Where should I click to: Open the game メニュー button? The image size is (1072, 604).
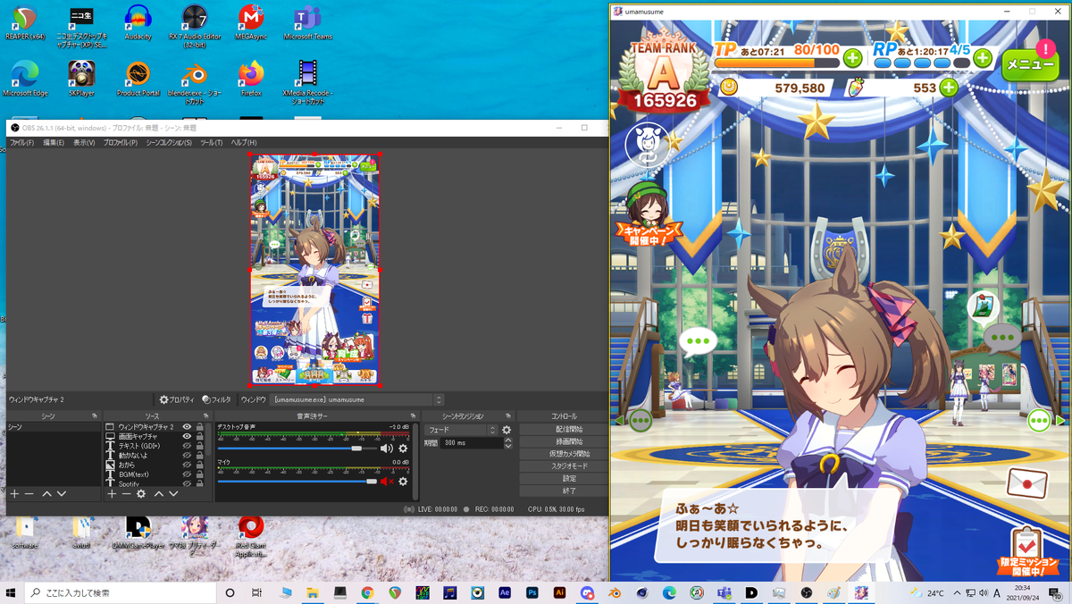click(x=1030, y=64)
